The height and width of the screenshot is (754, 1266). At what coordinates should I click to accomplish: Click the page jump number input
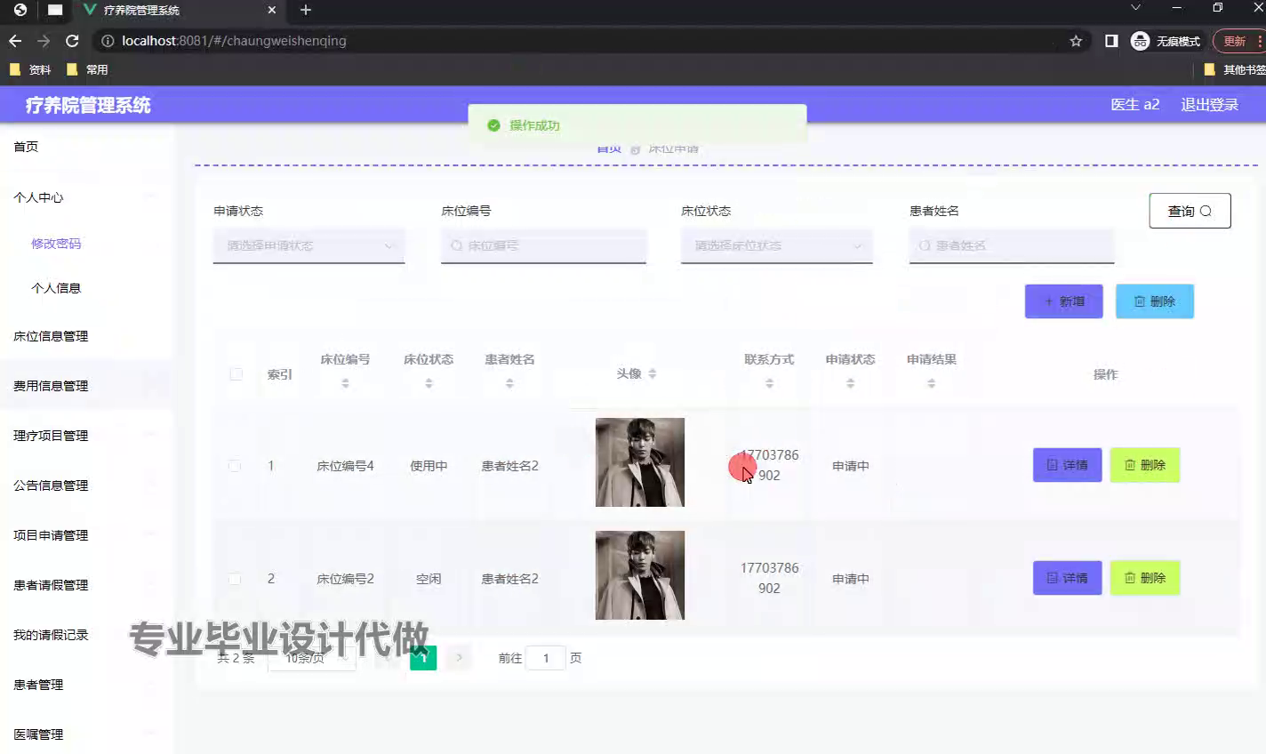tap(546, 658)
